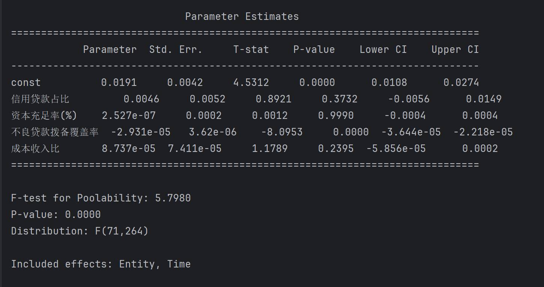This screenshot has height=287, width=544.
Task: Click the Included effects: Entity, Time line
Action: [101, 264]
